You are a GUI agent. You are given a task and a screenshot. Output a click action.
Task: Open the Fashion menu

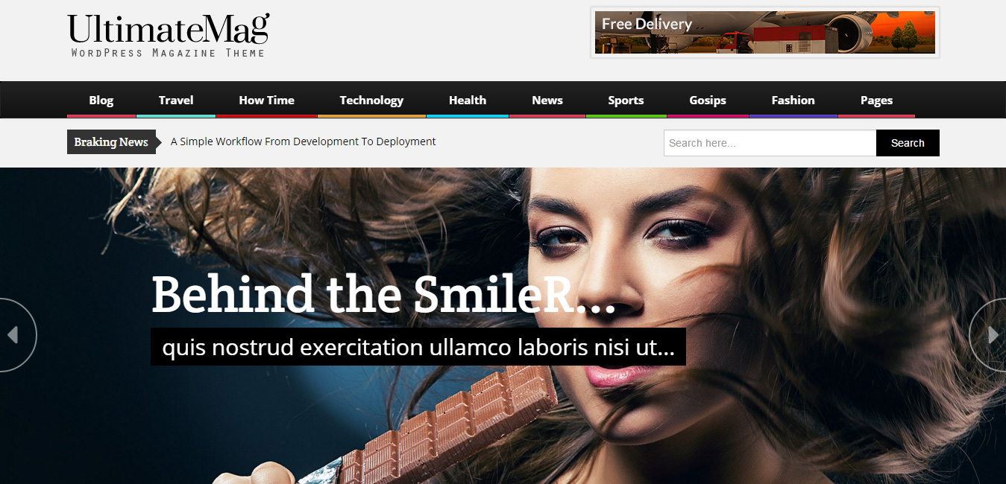point(793,100)
